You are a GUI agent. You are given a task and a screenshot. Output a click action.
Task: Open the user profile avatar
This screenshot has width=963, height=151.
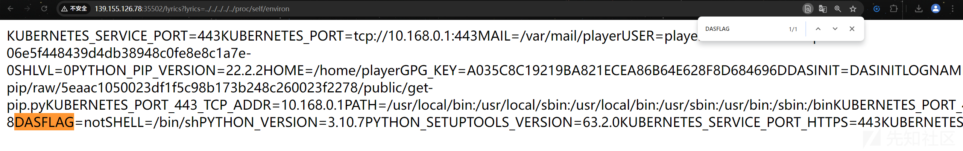936,9
